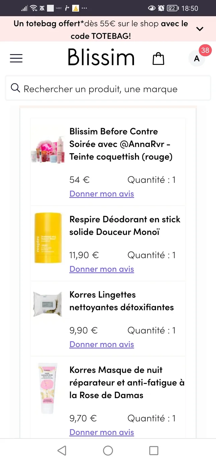
Task: Click Donner mon avis under Blissim Before
Action: (102, 193)
